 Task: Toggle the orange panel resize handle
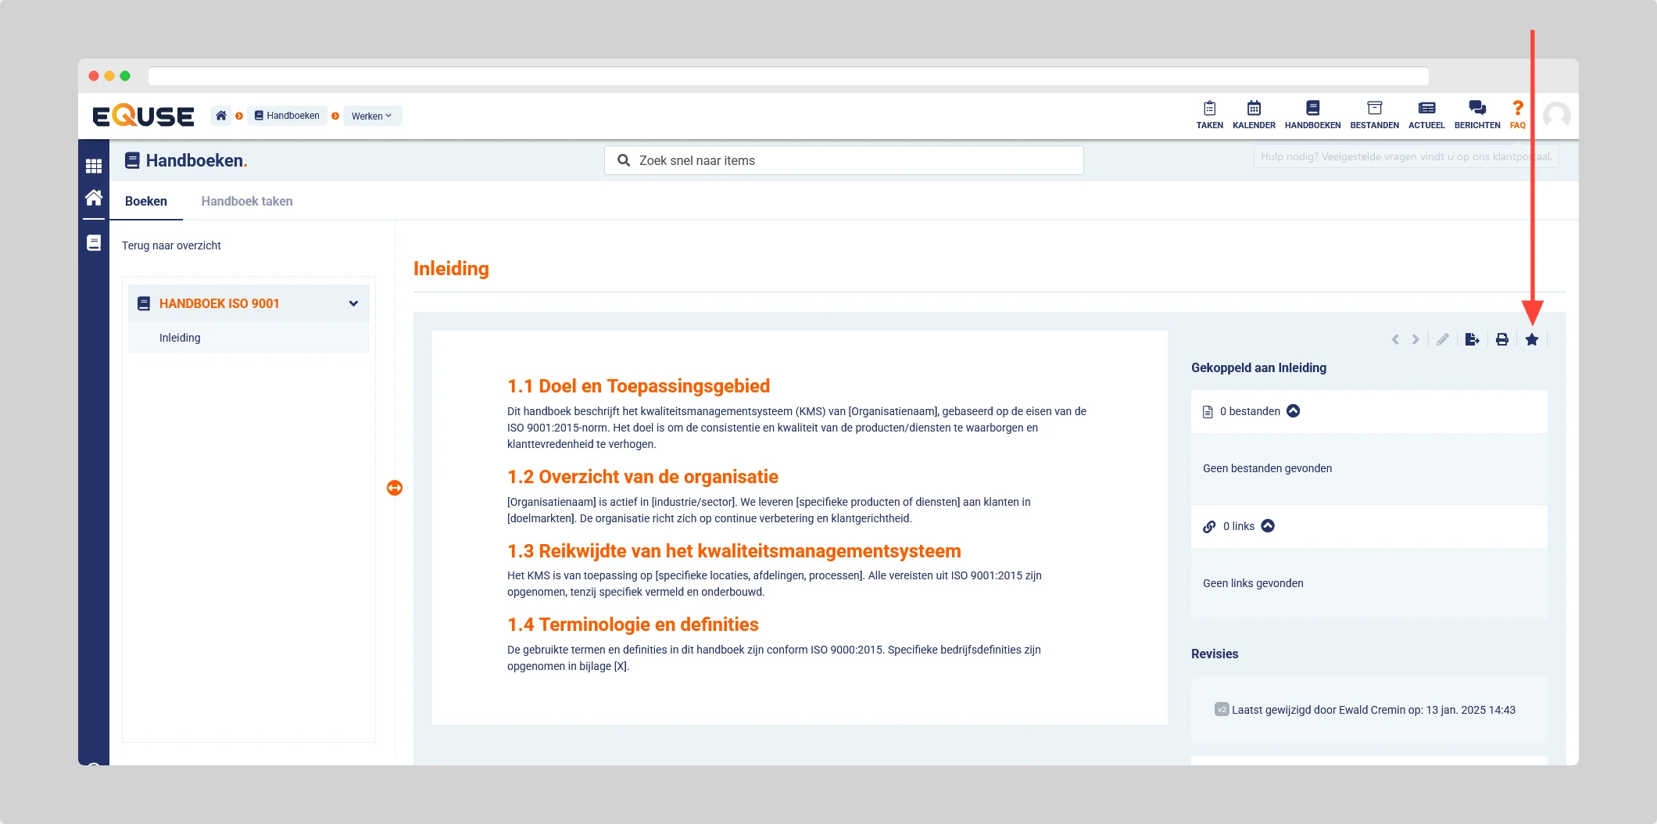395,488
